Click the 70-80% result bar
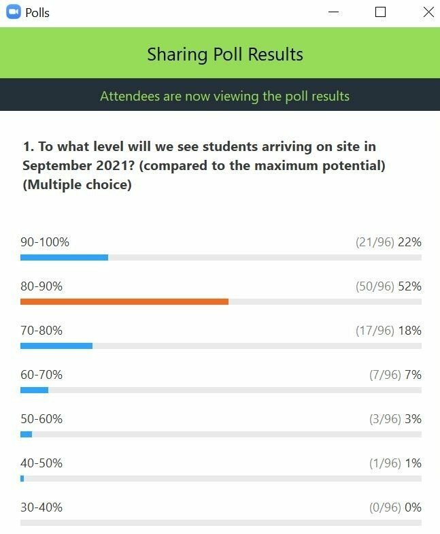 [x=56, y=346]
